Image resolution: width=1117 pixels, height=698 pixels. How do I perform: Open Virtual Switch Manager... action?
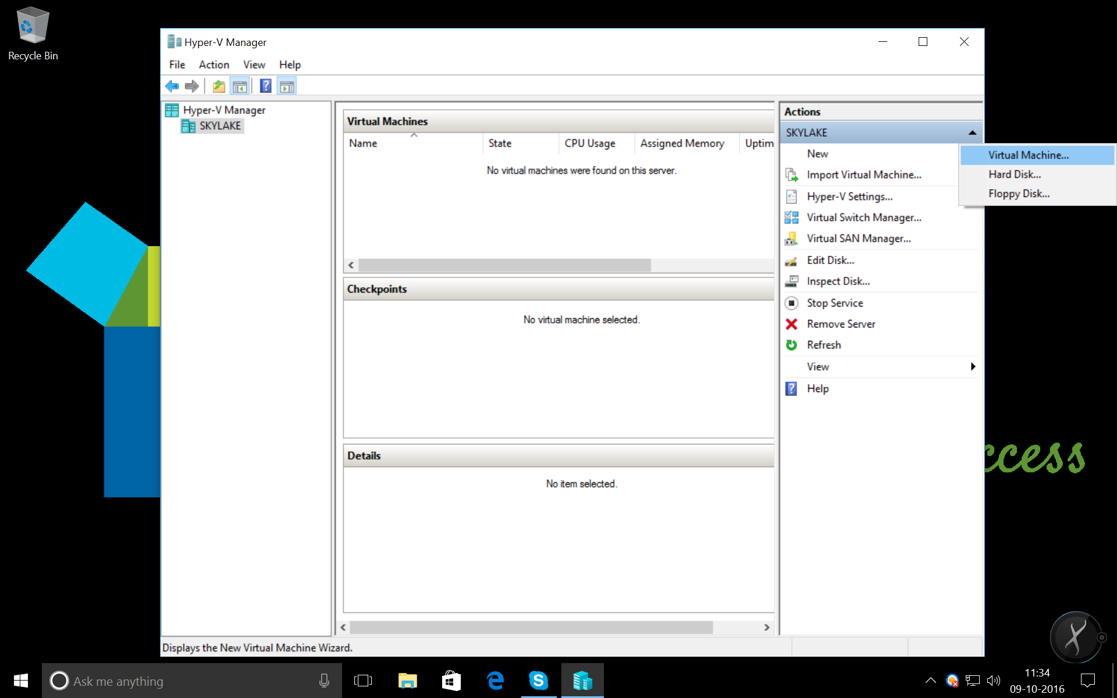point(864,218)
